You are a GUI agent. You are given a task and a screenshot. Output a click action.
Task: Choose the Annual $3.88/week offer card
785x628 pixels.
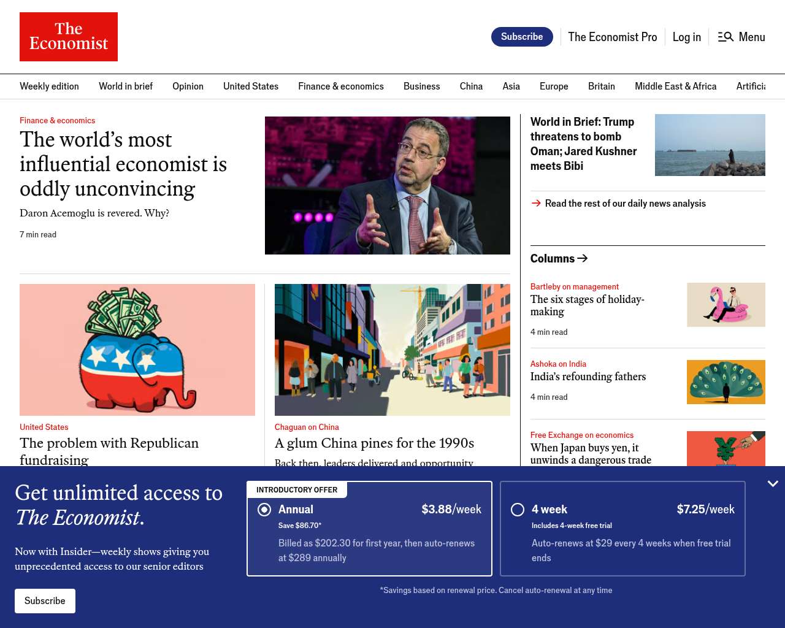[x=369, y=529]
